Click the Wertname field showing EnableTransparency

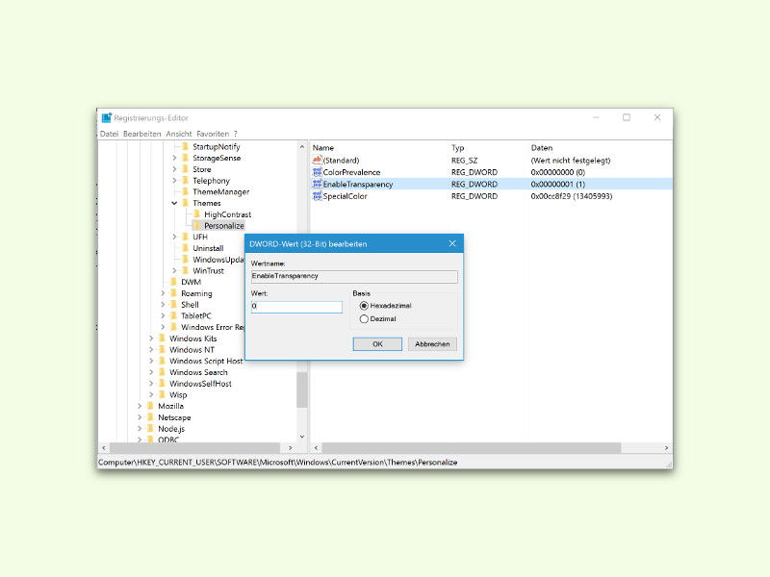pyautogui.click(x=354, y=276)
